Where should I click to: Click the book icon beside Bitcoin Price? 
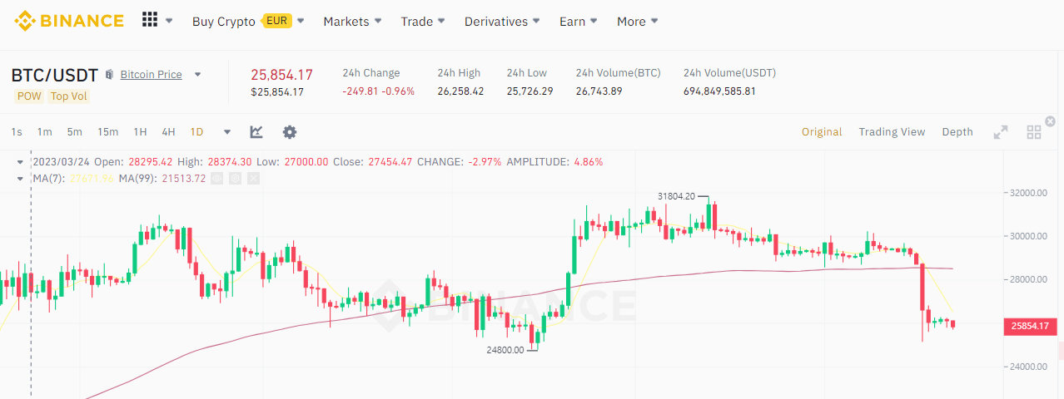pos(109,75)
